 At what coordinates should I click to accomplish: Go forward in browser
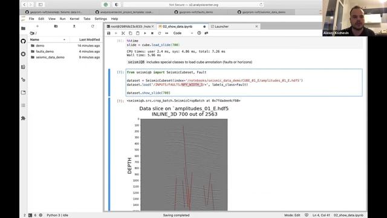(x=31, y=5)
